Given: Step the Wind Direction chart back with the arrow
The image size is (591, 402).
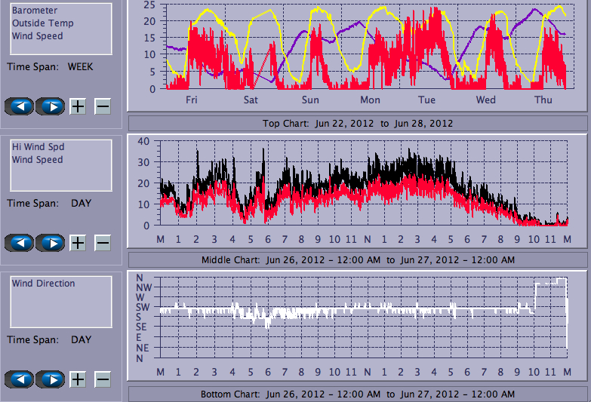Looking at the screenshot, I should [x=20, y=379].
